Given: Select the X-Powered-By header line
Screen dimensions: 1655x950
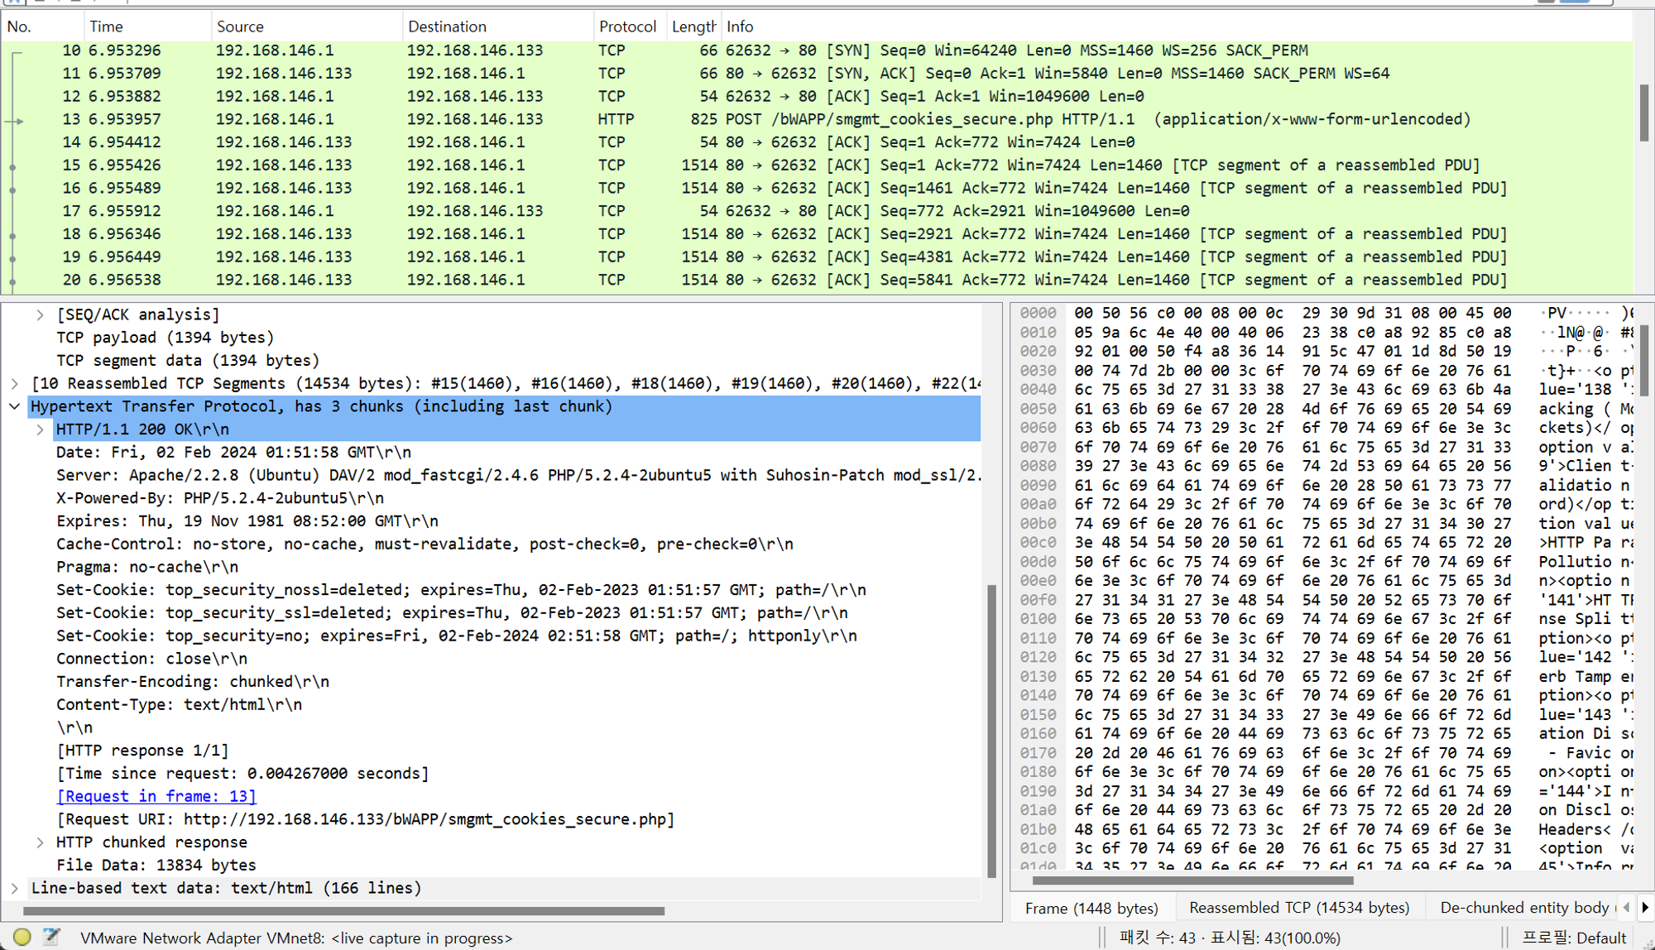Looking at the screenshot, I should 220,498.
